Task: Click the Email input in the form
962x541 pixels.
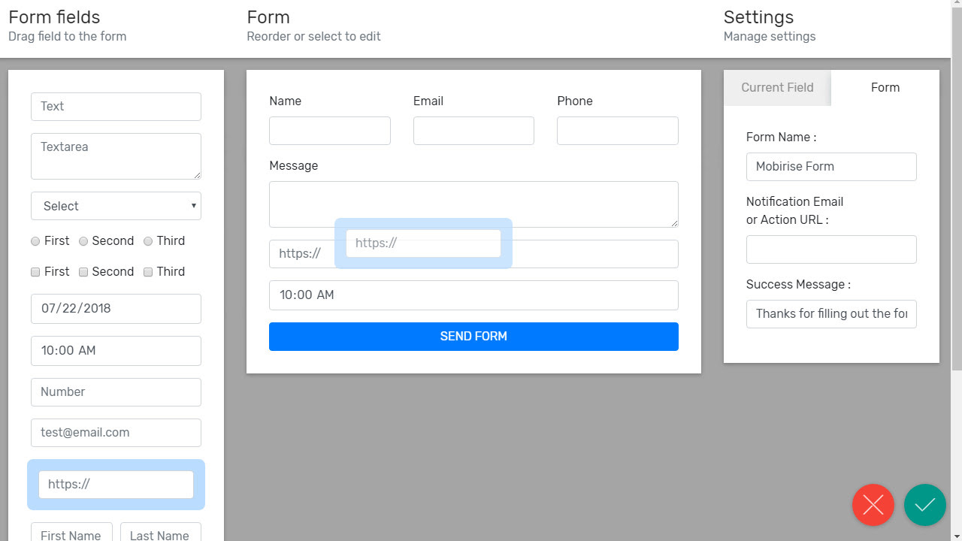Action: click(473, 131)
